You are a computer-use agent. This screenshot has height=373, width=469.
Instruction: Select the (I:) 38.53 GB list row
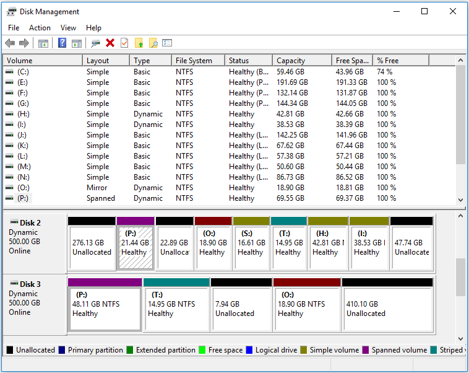click(230, 125)
